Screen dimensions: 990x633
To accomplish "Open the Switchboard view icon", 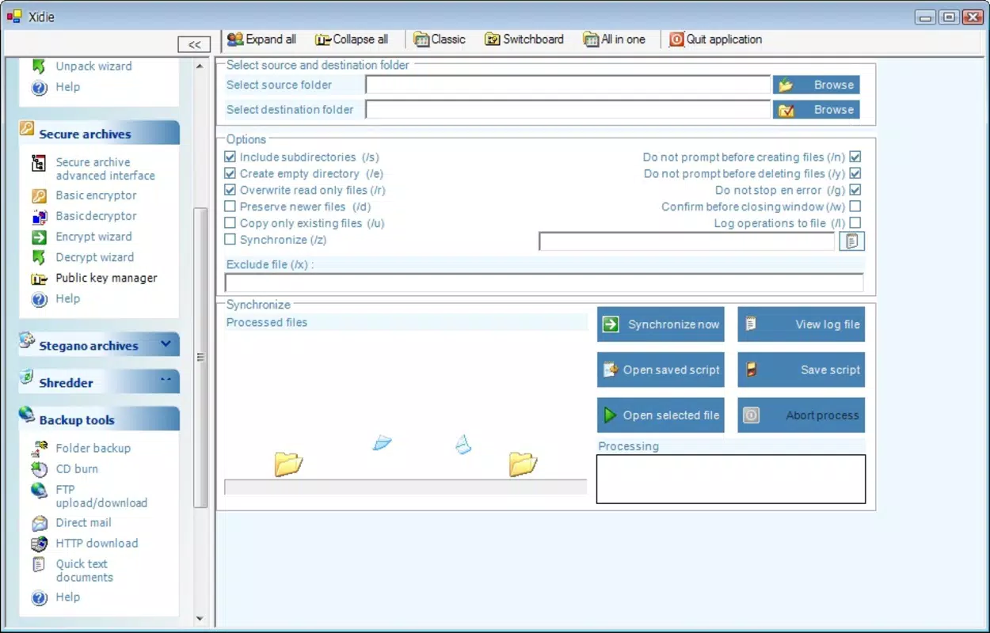I will [493, 40].
